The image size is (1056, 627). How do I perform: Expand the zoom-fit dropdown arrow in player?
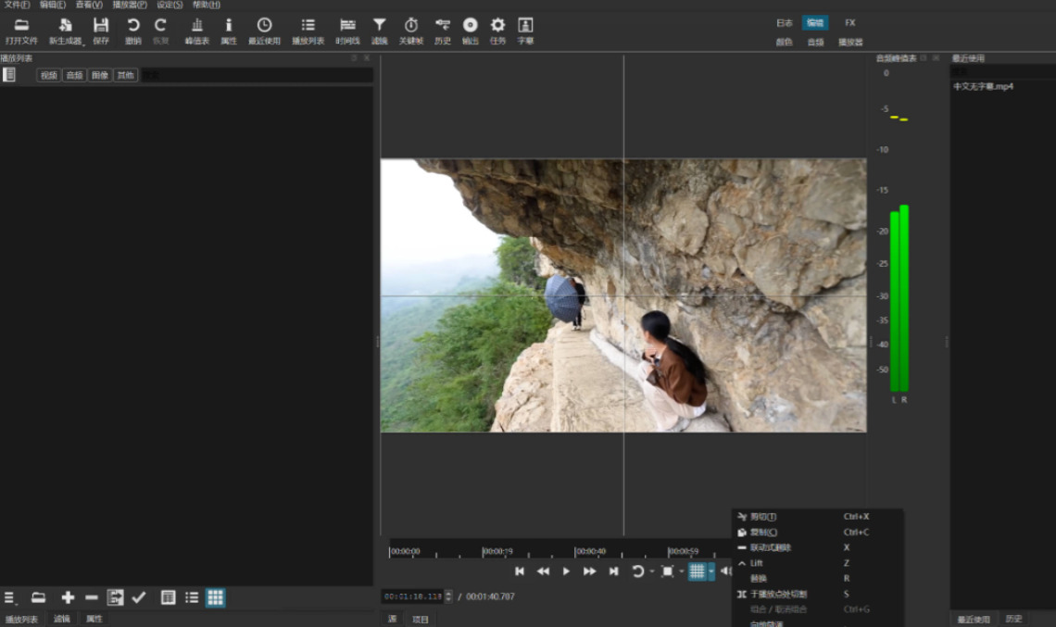pos(681,571)
